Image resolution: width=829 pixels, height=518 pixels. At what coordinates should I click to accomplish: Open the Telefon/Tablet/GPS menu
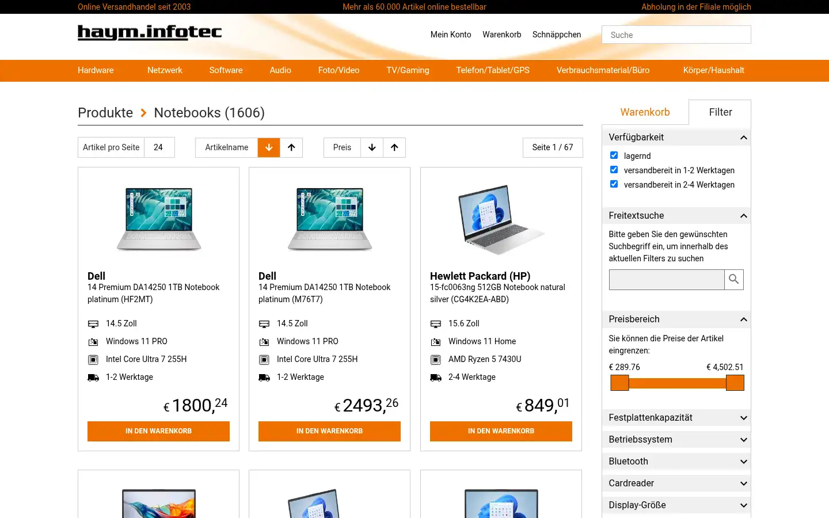click(x=493, y=70)
